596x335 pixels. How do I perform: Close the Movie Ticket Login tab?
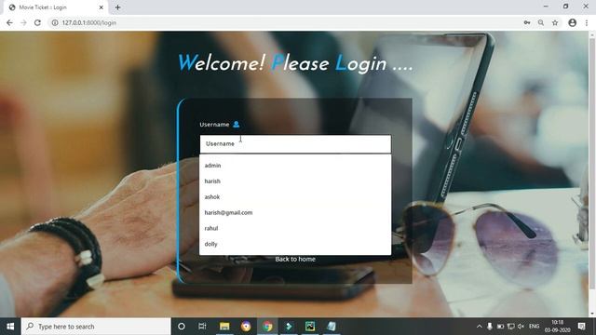pyautogui.click(x=102, y=7)
